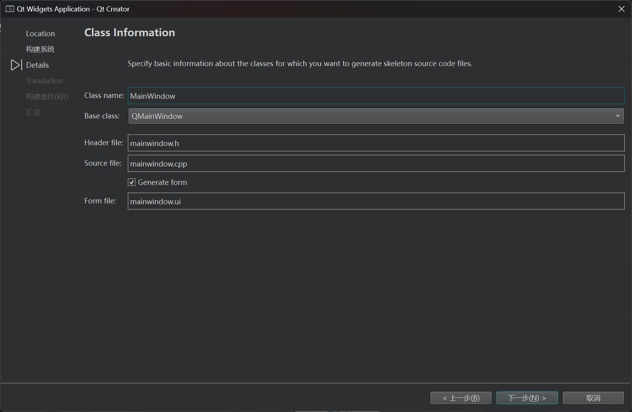Click the Source file input field
The width and height of the screenshot is (632, 412).
[x=376, y=163]
